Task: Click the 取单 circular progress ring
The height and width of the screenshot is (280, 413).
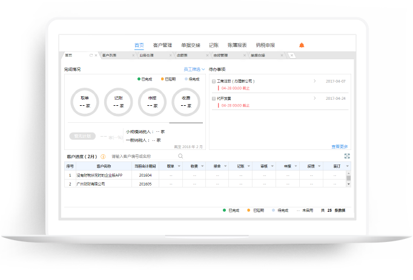Action: tap(84, 102)
